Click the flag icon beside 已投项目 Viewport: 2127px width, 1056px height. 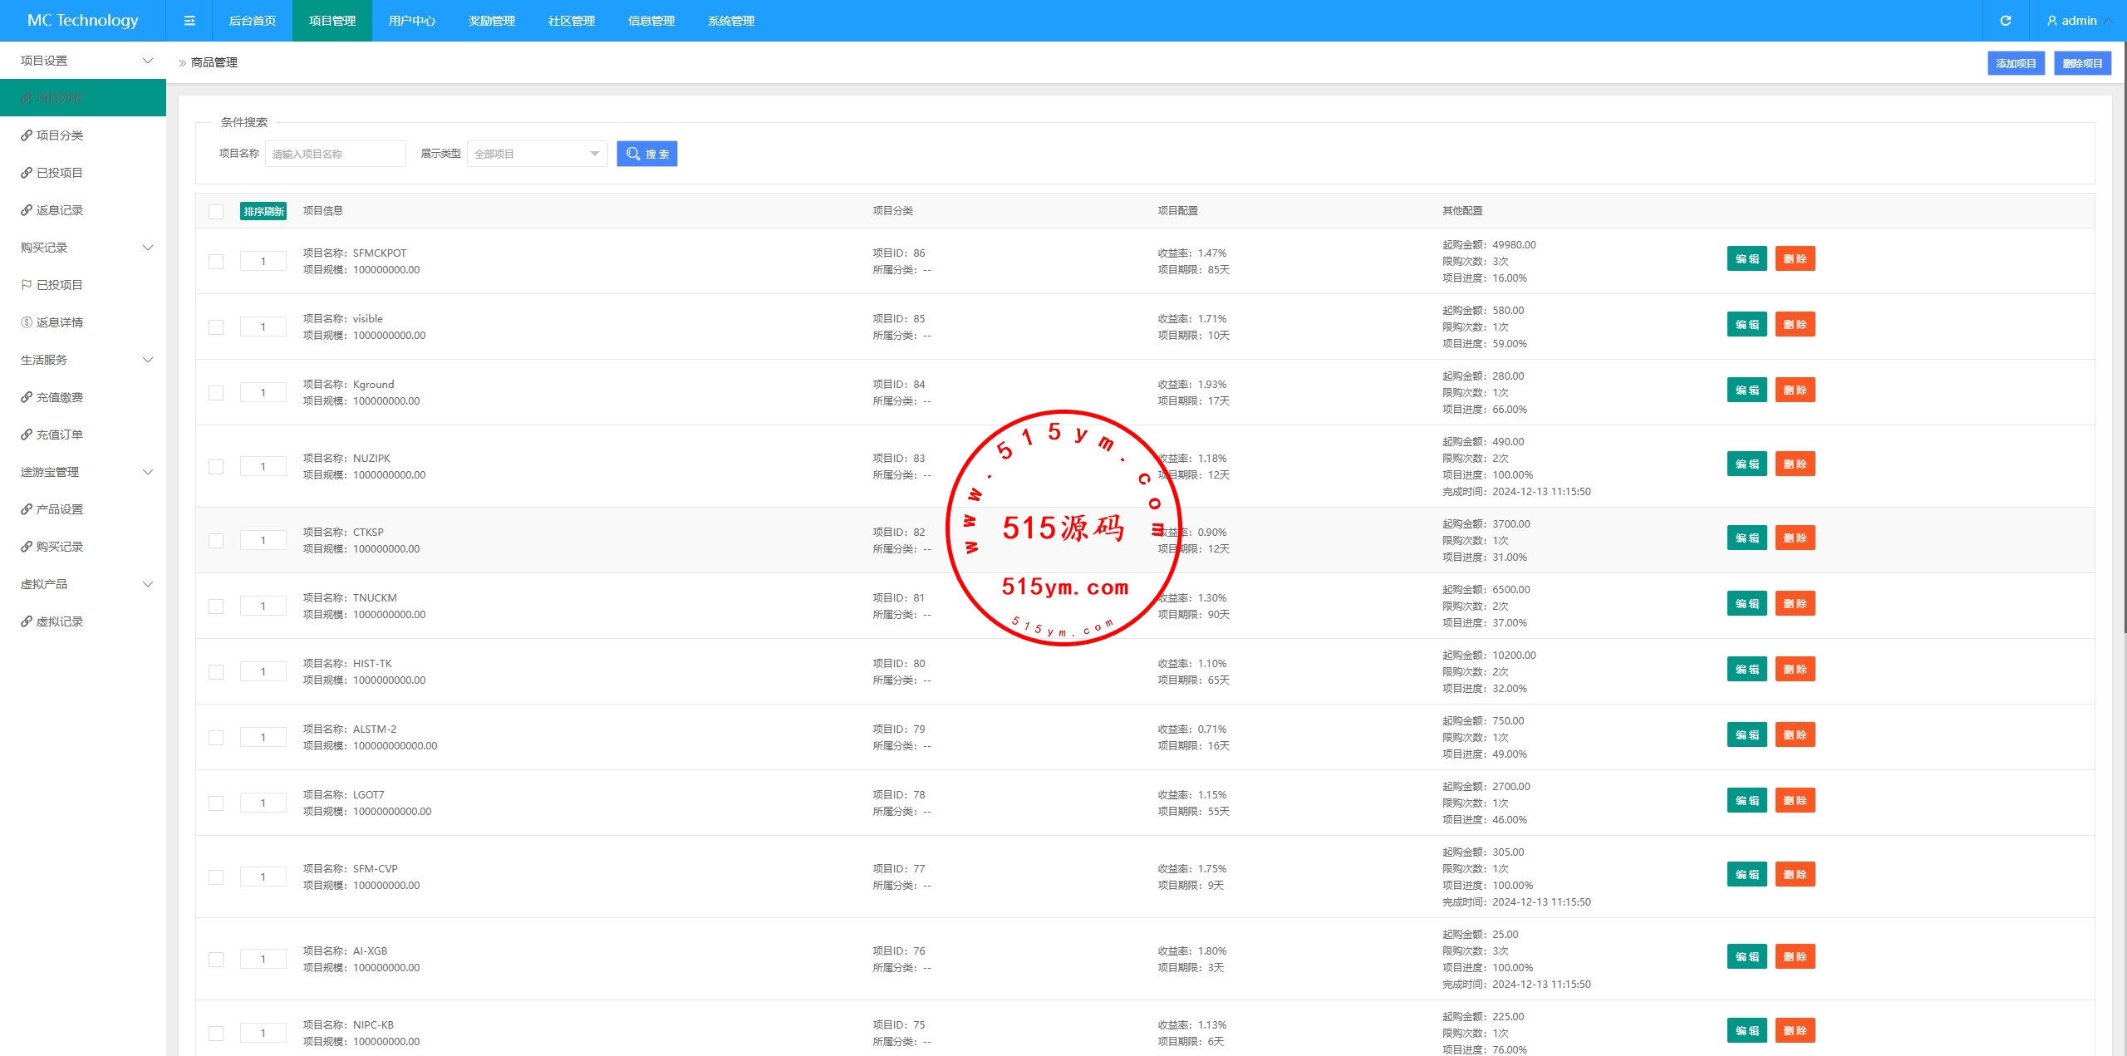pyautogui.click(x=27, y=285)
